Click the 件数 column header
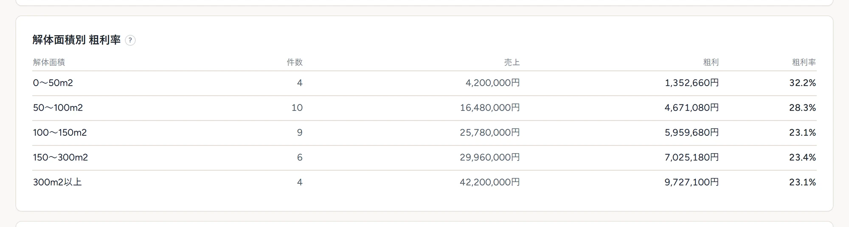Image resolution: width=849 pixels, height=227 pixels. 295,62
